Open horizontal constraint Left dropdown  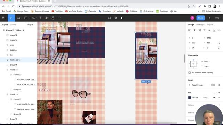pyautogui.click(x=207, y=61)
